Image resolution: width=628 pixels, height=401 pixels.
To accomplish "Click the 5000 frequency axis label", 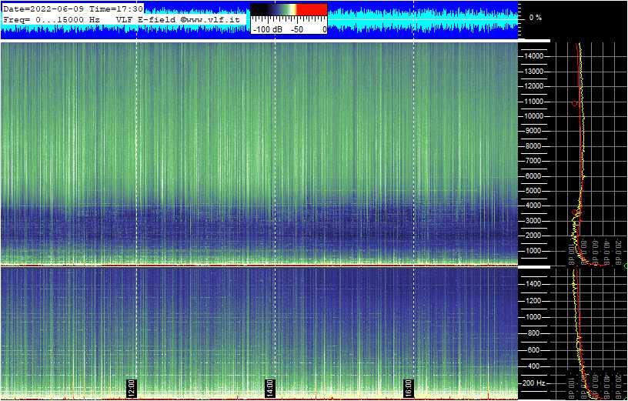I will pyautogui.click(x=535, y=191).
